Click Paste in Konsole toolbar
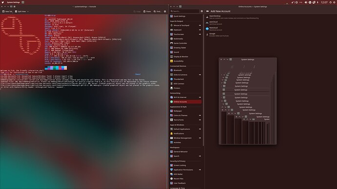 [x=147, y=11]
